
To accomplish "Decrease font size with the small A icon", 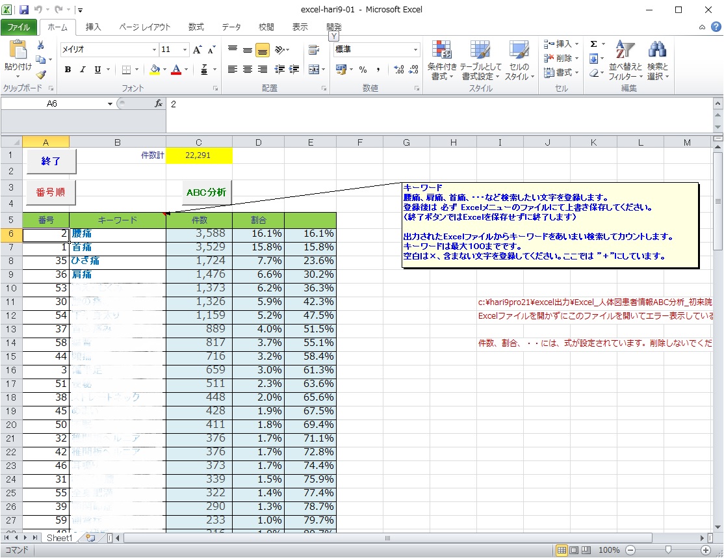I will [x=211, y=50].
